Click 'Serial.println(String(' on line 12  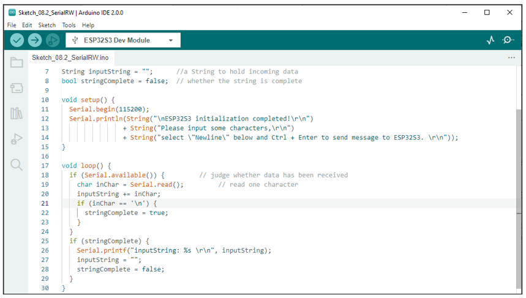(x=110, y=118)
